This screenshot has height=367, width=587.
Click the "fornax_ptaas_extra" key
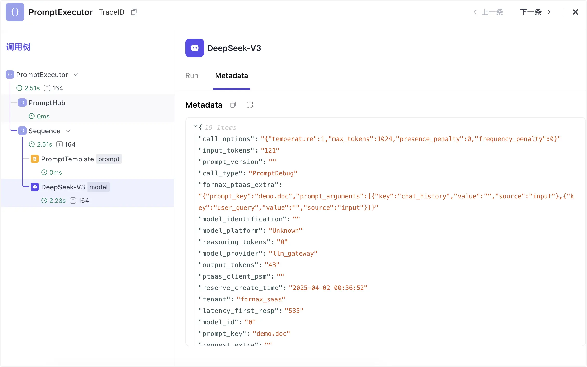click(238, 185)
